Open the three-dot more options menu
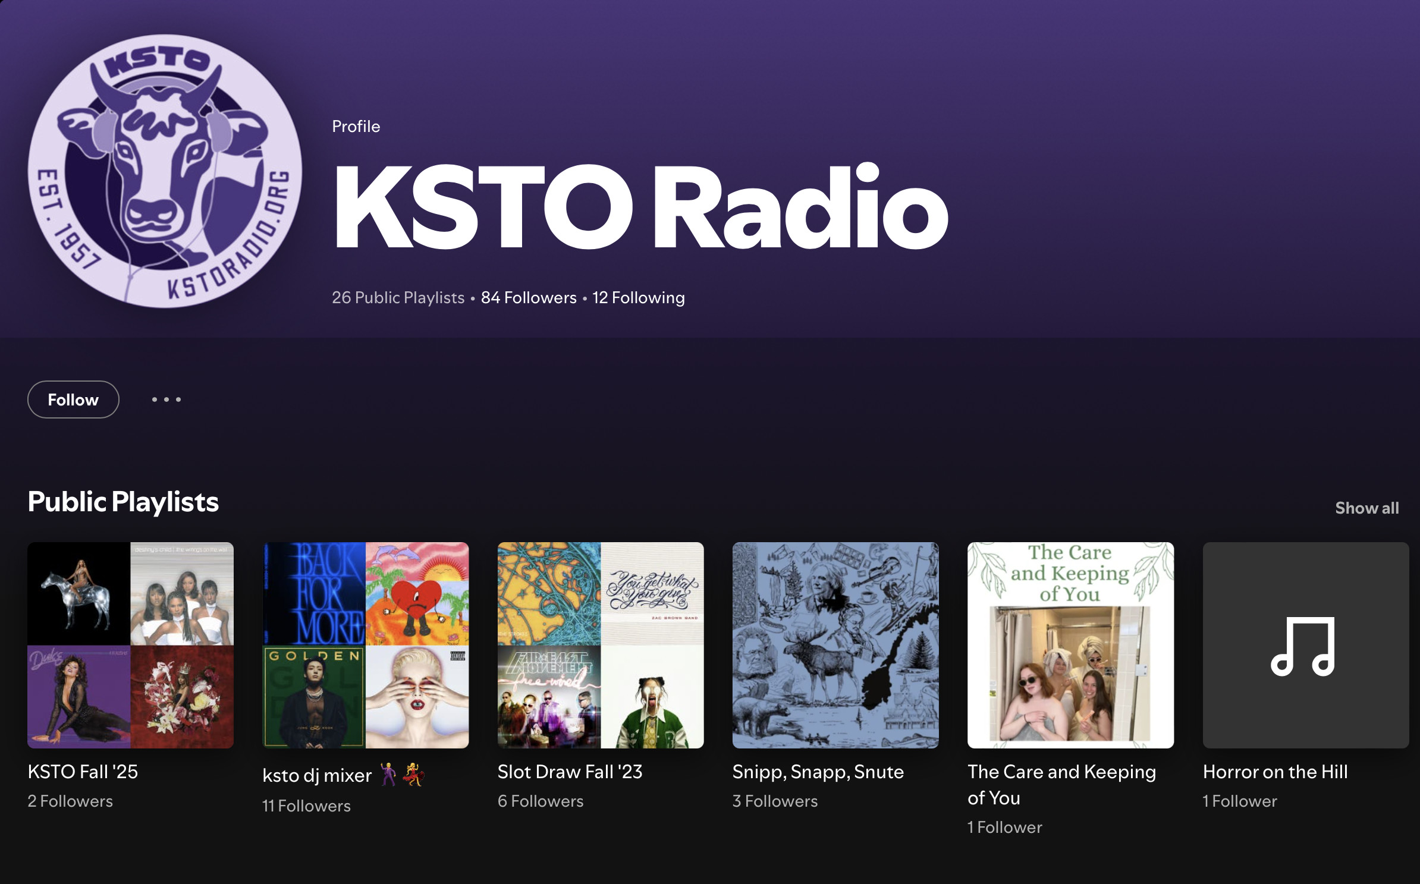 coord(166,399)
